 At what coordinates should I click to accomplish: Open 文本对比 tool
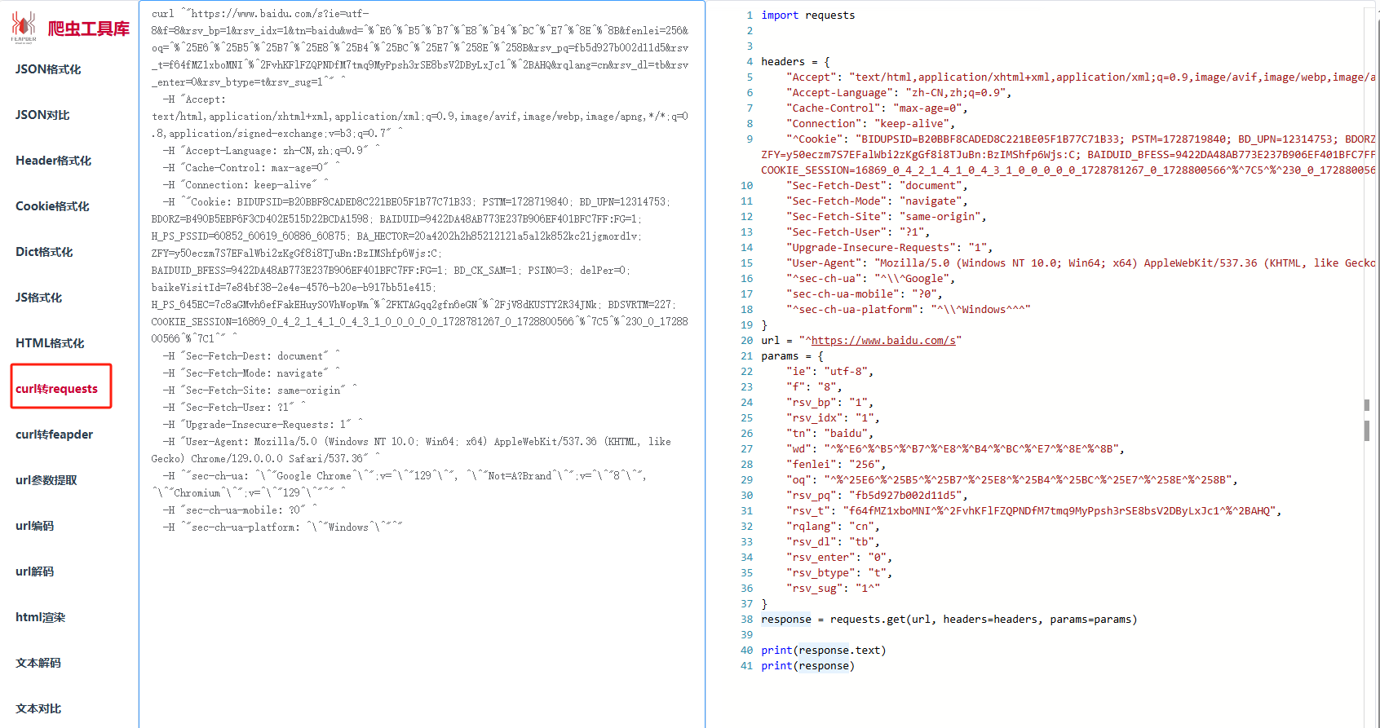pyautogui.click(x=38, y=708)
